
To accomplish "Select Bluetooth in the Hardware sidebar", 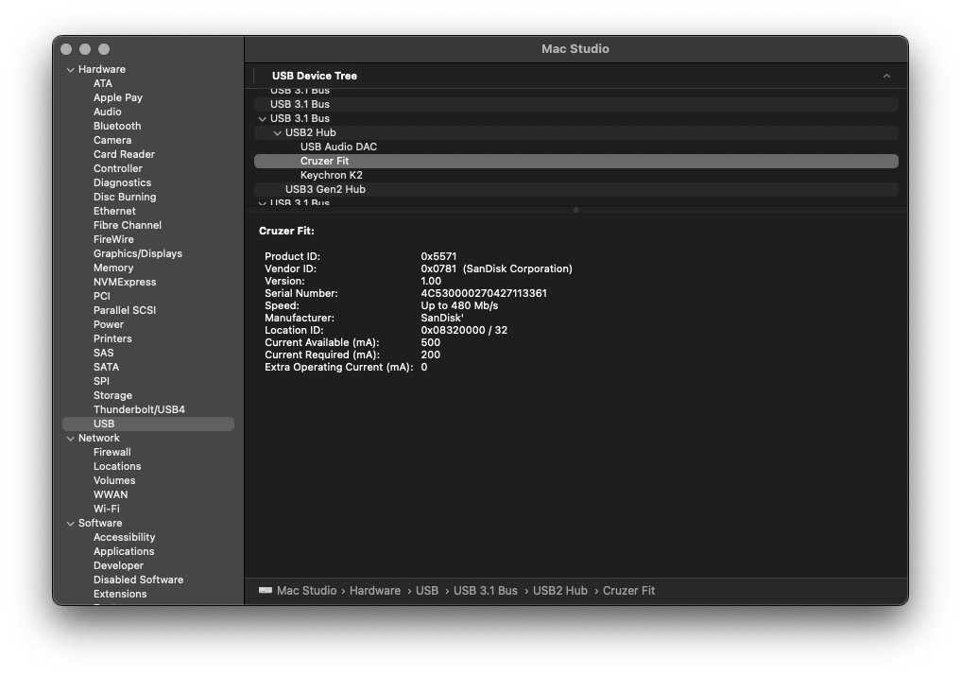I will tap(116, 125).
